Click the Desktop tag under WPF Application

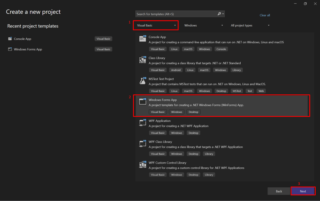point(193,133)
